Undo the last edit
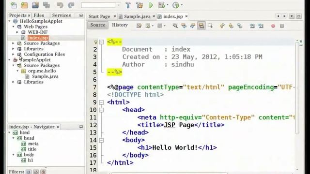The image size is (310, 174). point(60,5)
